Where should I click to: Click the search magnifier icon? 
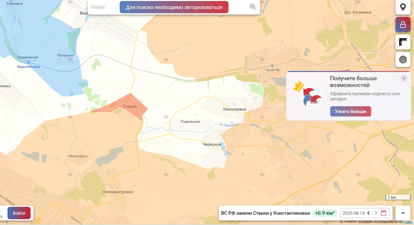coord(253,7)
